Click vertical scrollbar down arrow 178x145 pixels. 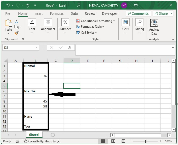tap(174, 130)
